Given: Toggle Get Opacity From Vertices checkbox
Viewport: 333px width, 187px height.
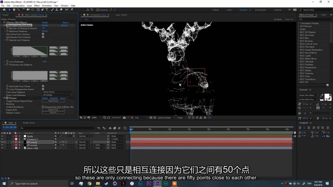Looking at the screenshot, I should point(43,37).
